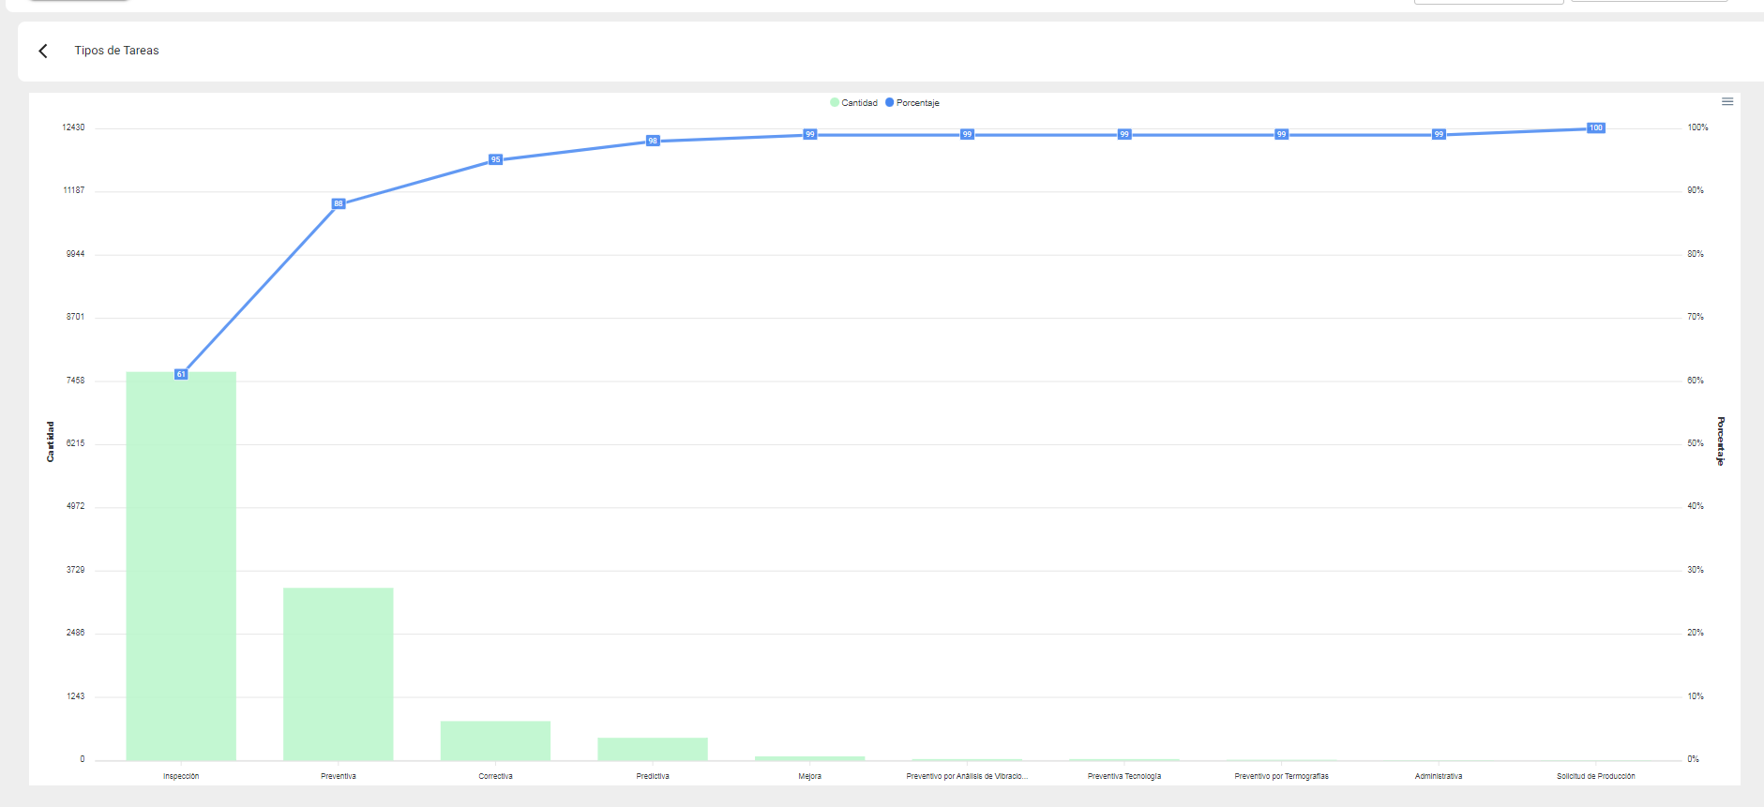This screenshot has height=807, width=1764.
Task: Click the 61 percent data marker
Action: (181, 374)
